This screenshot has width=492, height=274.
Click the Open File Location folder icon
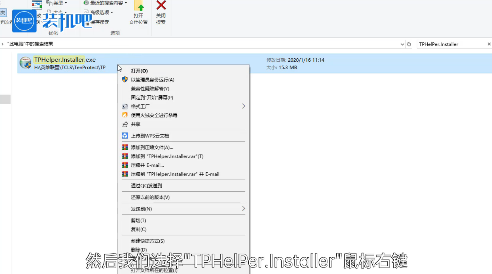point(139,5)
